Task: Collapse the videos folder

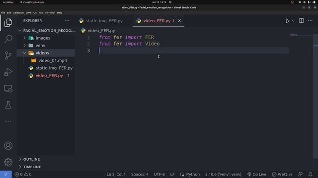Action: pos(46,53)
